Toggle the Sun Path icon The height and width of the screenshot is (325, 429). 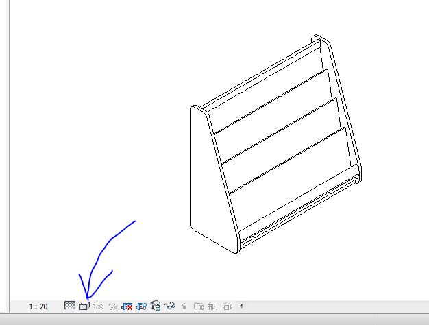point(98,306)
